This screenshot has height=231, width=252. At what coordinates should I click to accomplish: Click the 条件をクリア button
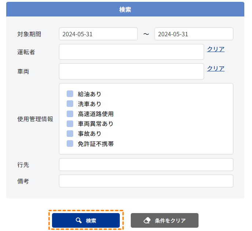point(164,220)
